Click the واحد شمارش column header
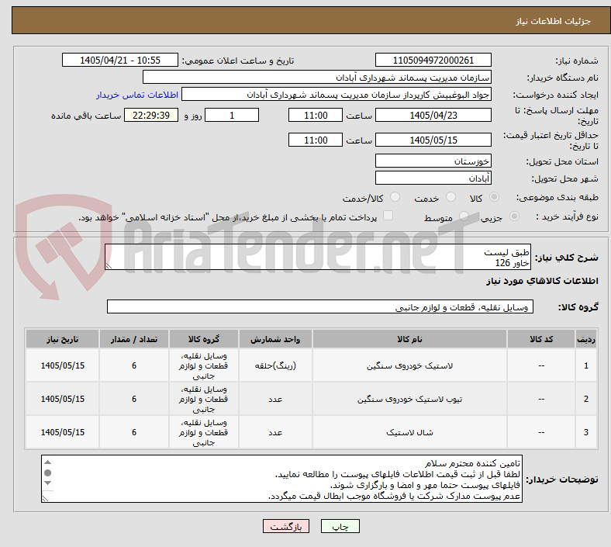Screen dimensions: 611x547 [x=275, y=339]
